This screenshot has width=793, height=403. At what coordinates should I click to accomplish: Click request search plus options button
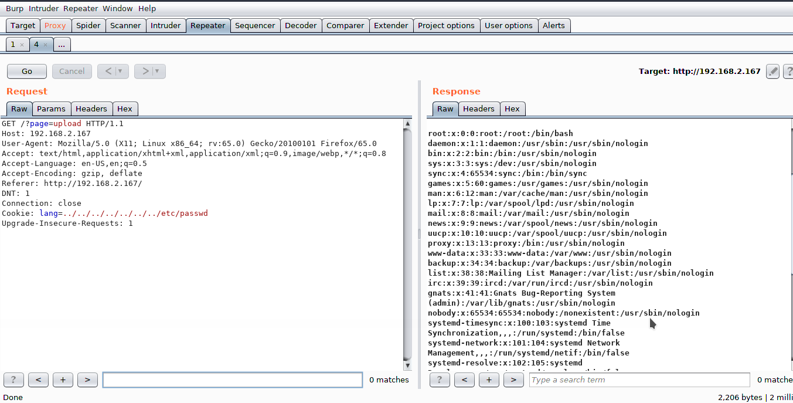pos(63,380)
